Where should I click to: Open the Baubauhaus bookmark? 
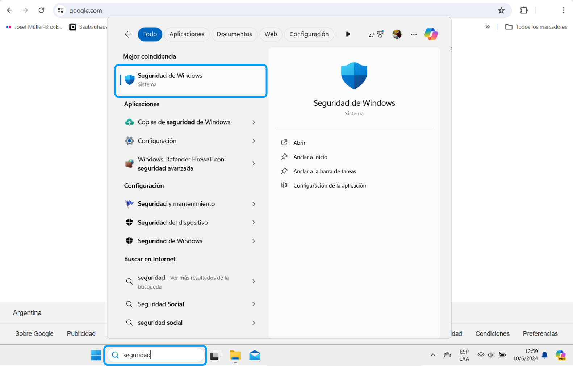(89, 27)
